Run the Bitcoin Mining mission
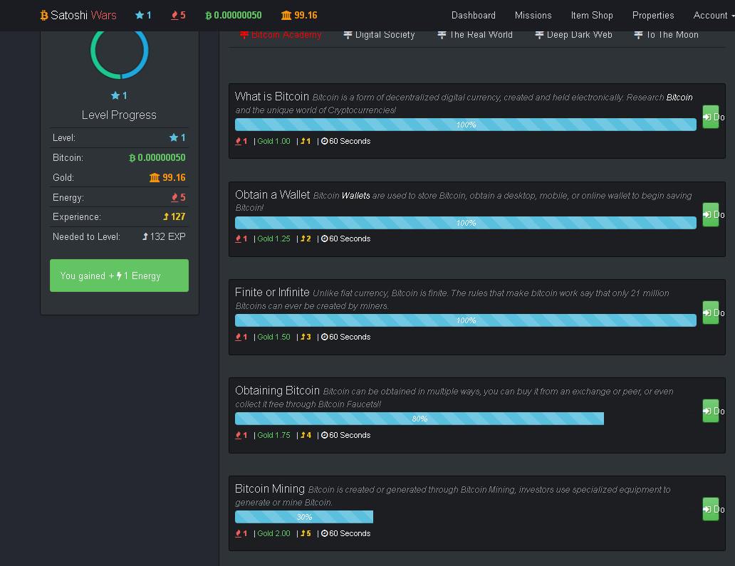The image size is (735, 566). [711, 509]
